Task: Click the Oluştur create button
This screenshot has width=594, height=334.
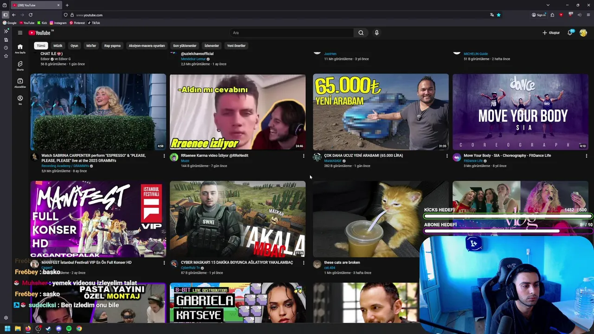Action: (551, 32)
